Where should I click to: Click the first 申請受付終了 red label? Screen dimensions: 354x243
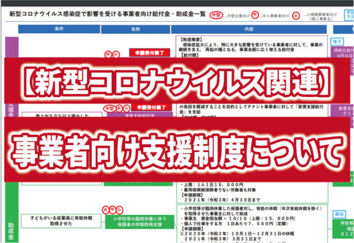tap(150, 53)
